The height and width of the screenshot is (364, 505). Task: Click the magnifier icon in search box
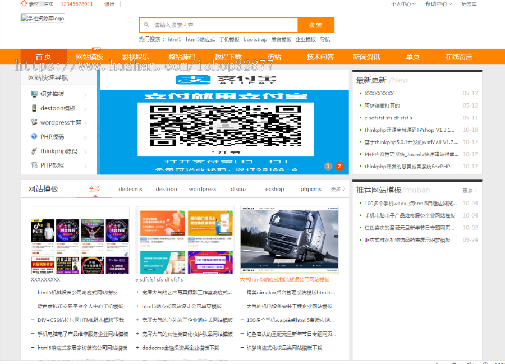pos(146,25)
